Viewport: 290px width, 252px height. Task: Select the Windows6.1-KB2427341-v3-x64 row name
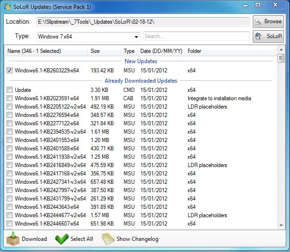[x=50, y=182]
